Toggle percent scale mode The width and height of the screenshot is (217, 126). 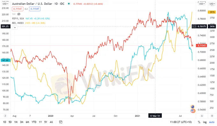coord(199,122)
